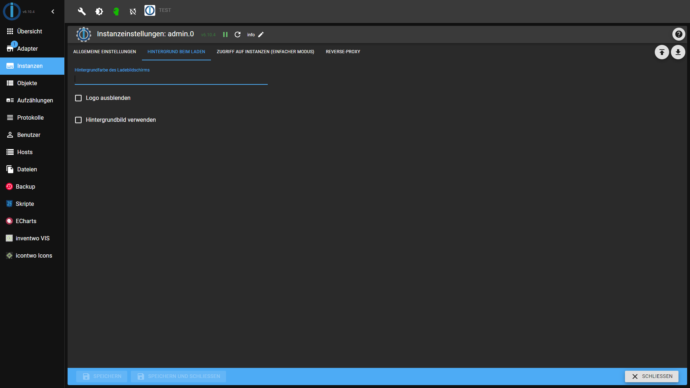This screenshot has width=690, height=388.
Task: Open inventwo VIS in the sidebar
Action: tap(32, 239)
